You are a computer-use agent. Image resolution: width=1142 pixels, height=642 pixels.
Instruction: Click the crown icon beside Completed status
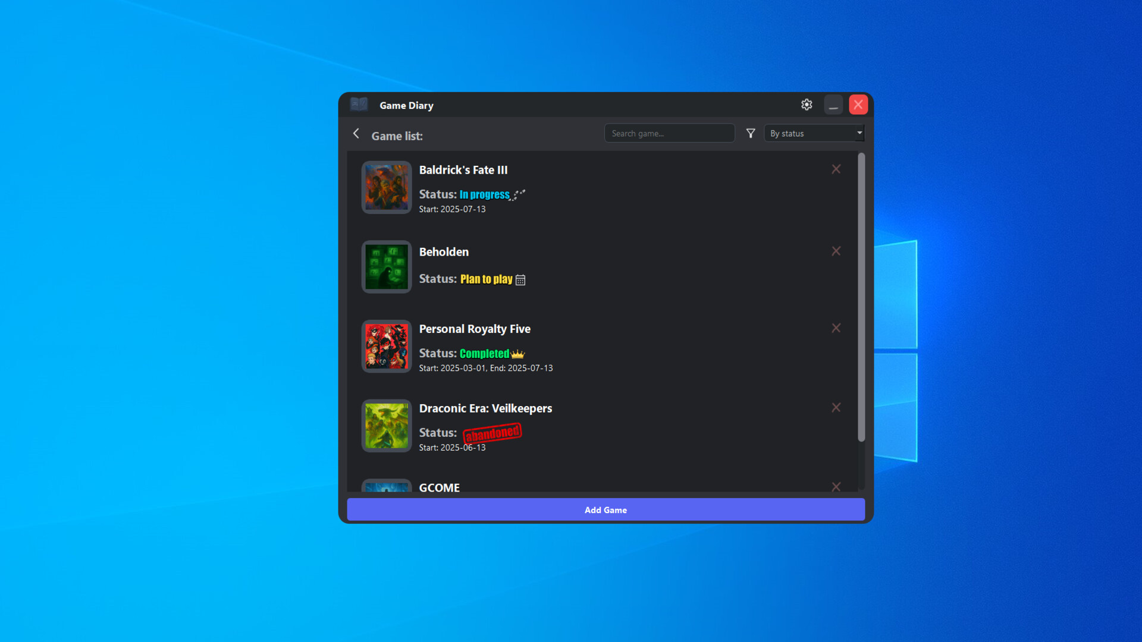tap(517, 354)
